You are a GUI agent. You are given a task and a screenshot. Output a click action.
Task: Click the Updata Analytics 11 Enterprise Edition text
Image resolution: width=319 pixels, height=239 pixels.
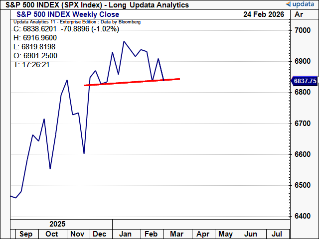pyautogui.click(x=77, y=22)
